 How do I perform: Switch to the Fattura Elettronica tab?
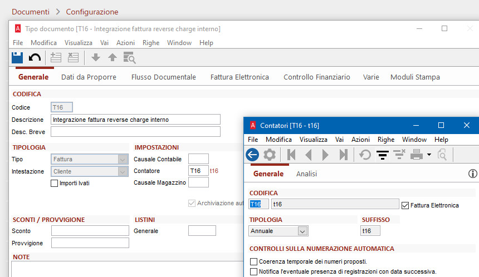[239, 77]
